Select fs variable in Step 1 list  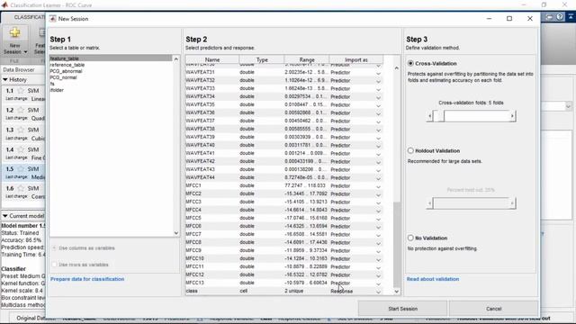pos(52,84)
